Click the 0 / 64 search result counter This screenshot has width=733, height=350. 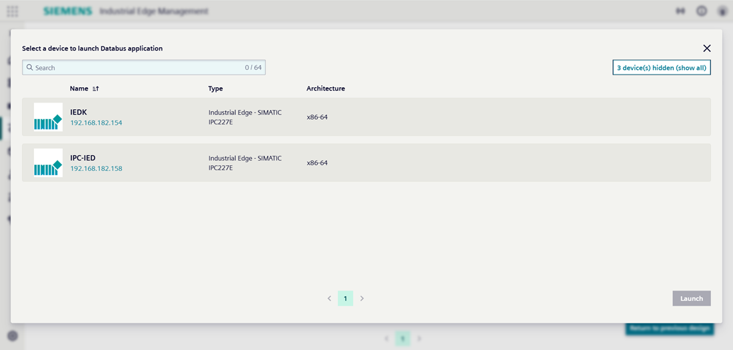click(x=253, y=68)
